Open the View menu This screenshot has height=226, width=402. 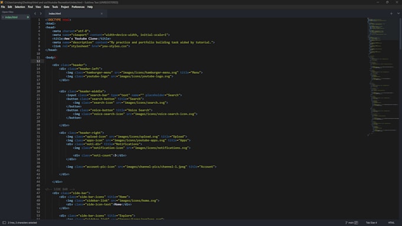38,7
